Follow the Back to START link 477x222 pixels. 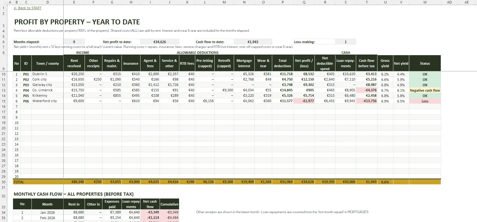point(28,8)
